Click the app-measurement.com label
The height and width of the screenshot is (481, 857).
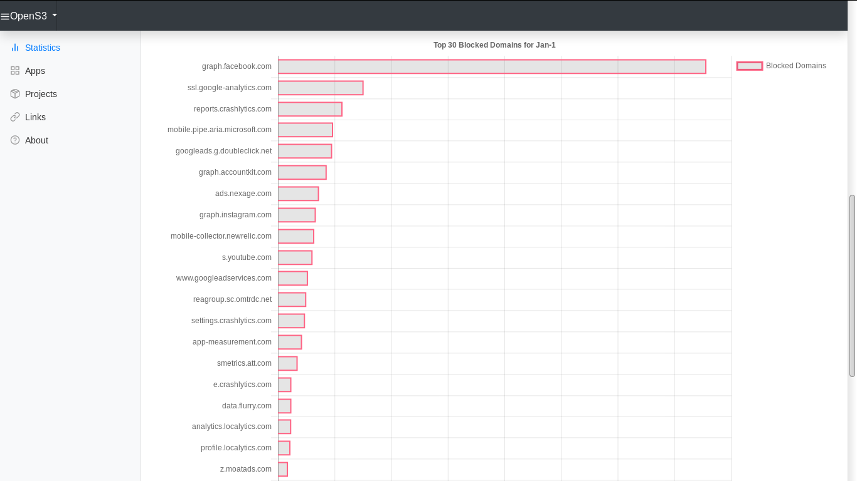click(232, 342)
